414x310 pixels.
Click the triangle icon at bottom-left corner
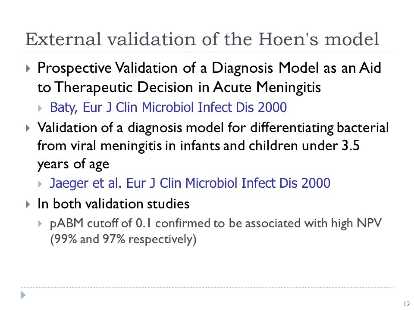point(23,295)
